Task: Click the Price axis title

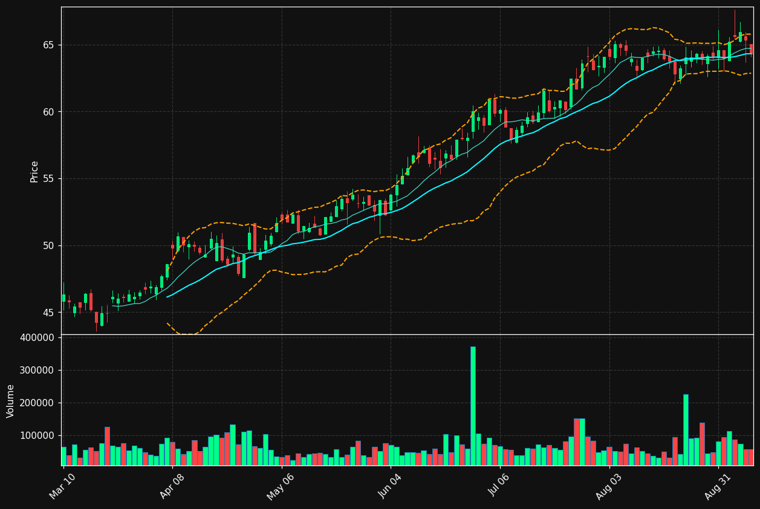Action: pos(34,172)
